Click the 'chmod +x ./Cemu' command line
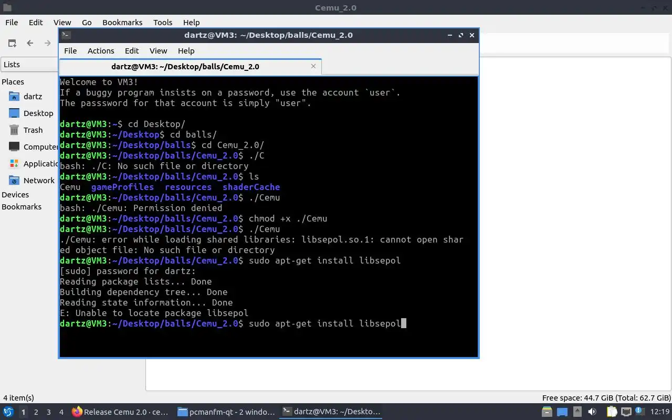 pyautogui.click(x=288, y=218)
